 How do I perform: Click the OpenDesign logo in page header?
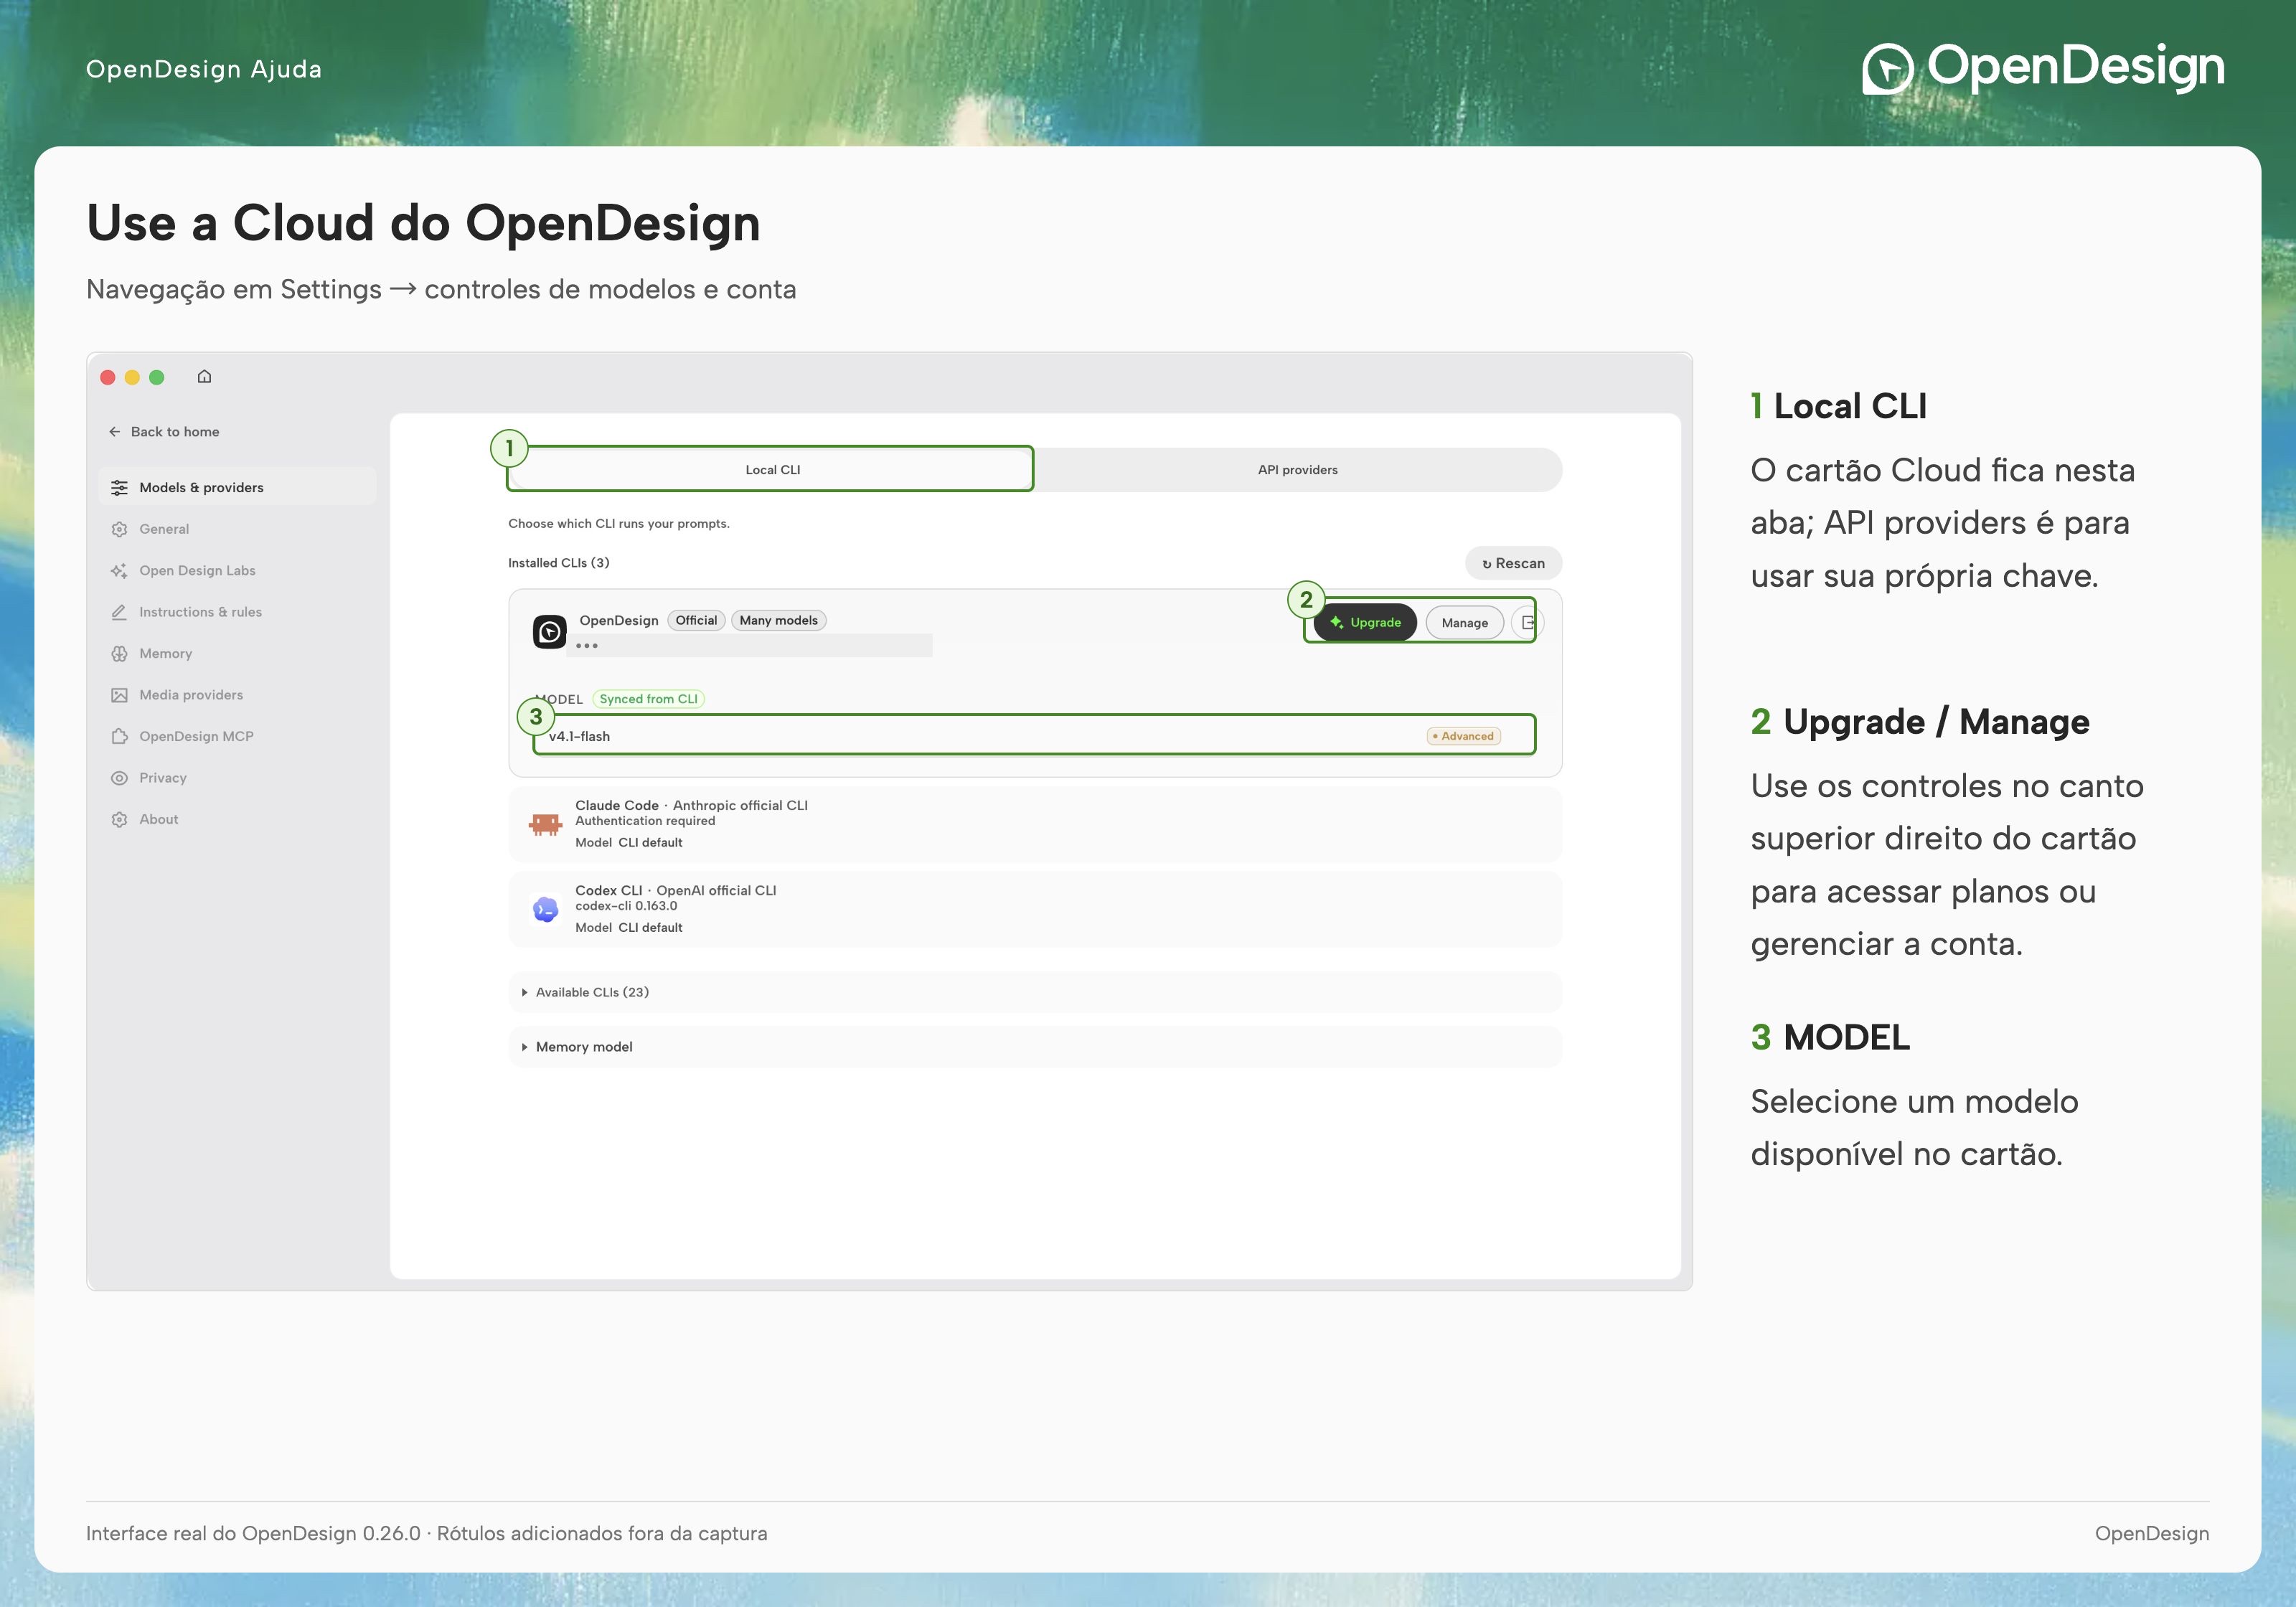[x=2043, y=68]
